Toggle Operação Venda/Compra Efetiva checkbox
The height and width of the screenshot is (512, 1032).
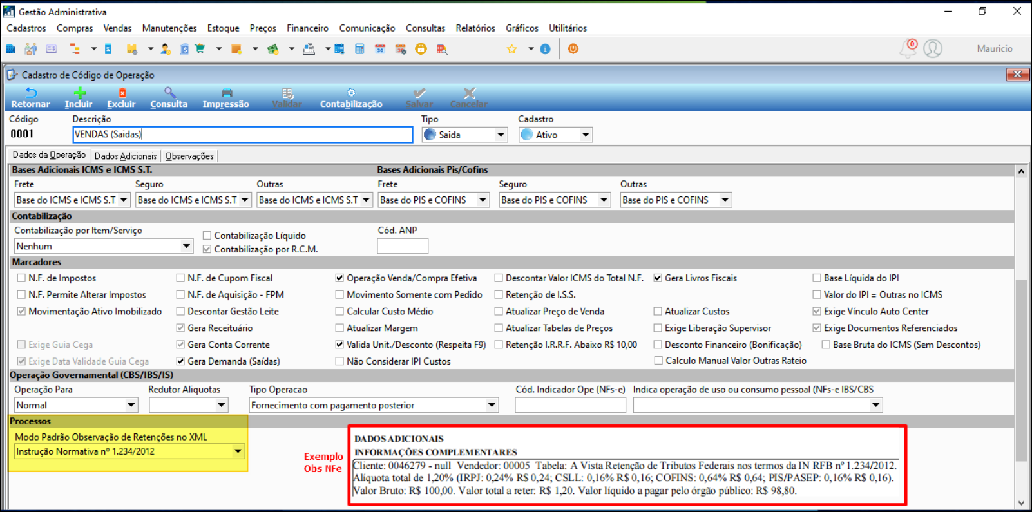[339, 278]
